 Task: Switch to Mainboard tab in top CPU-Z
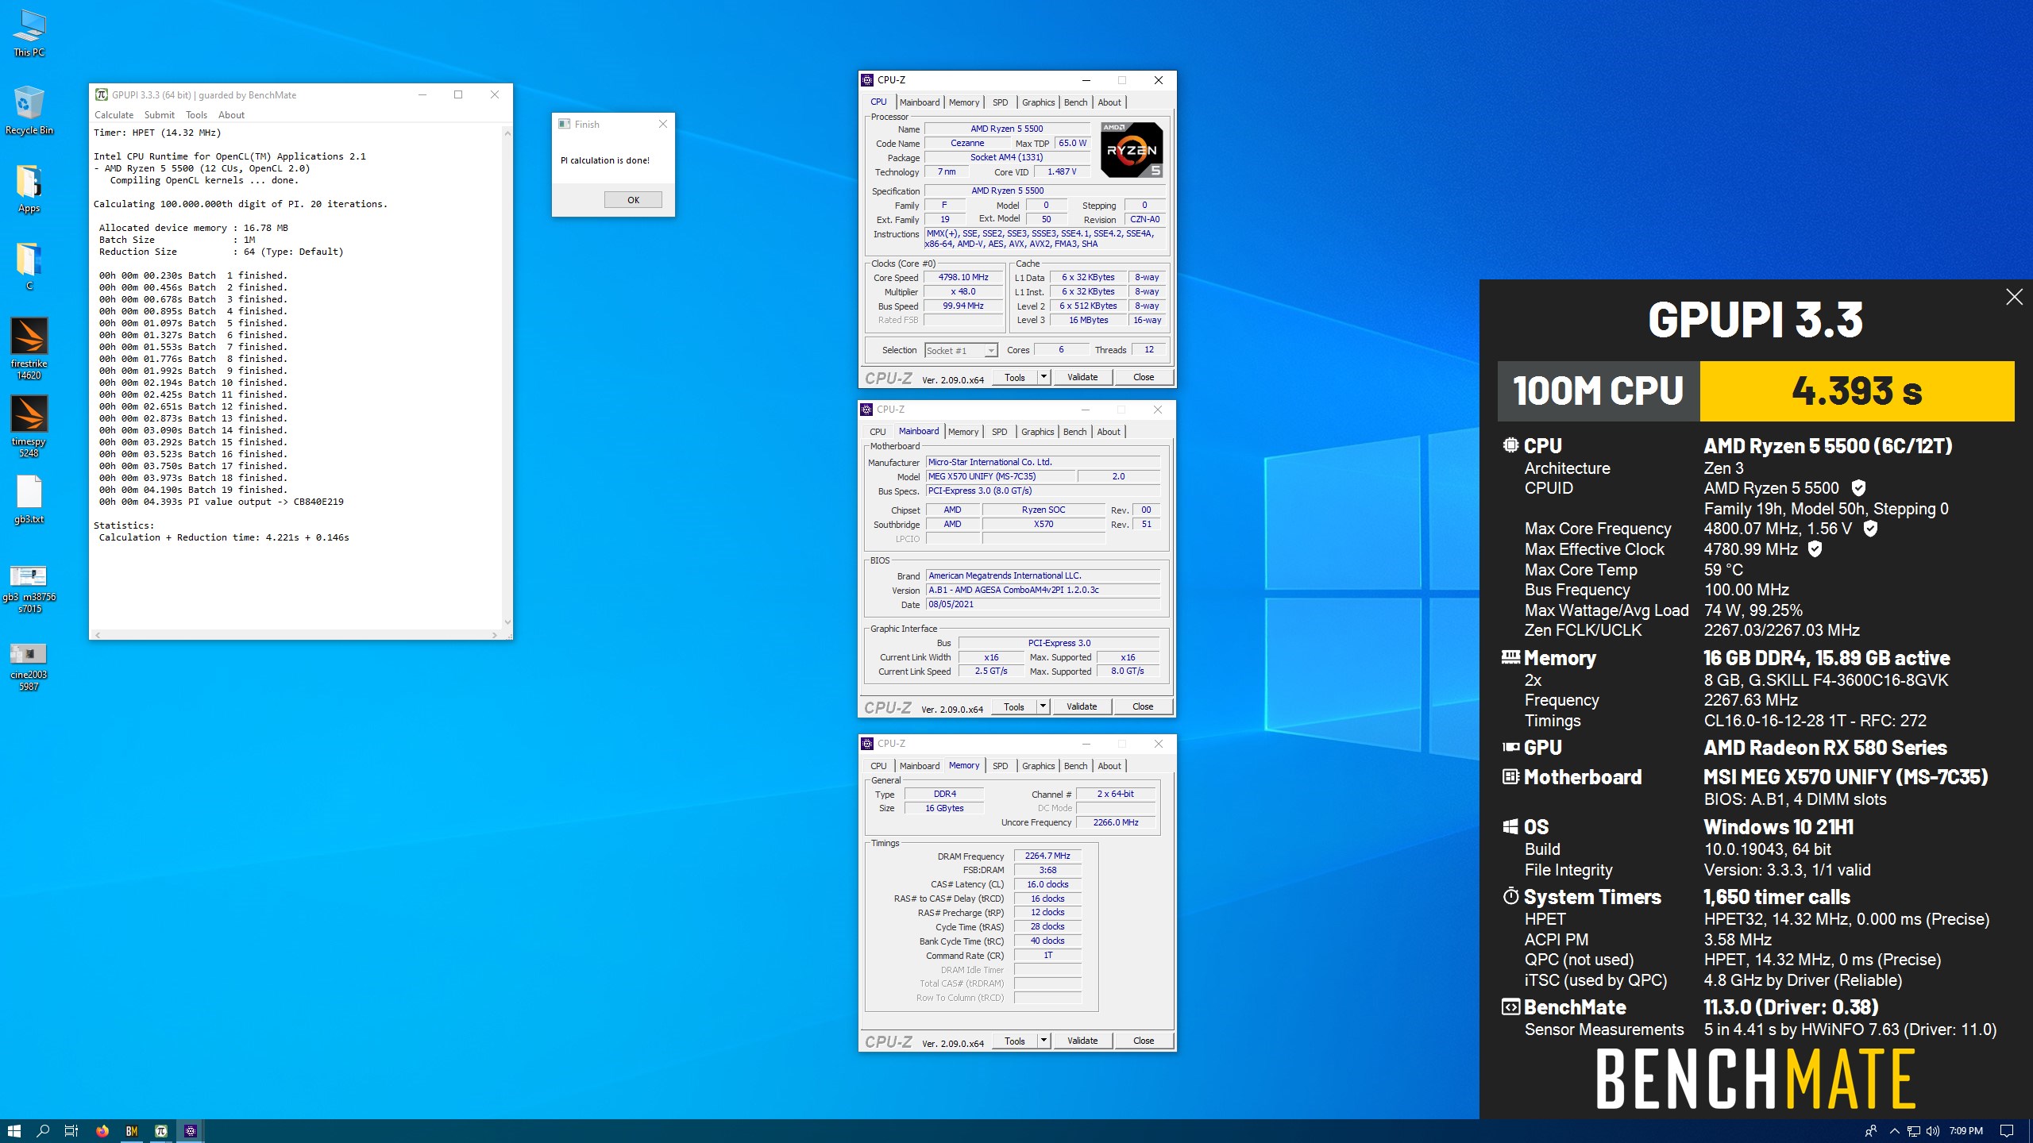(920, 102)
